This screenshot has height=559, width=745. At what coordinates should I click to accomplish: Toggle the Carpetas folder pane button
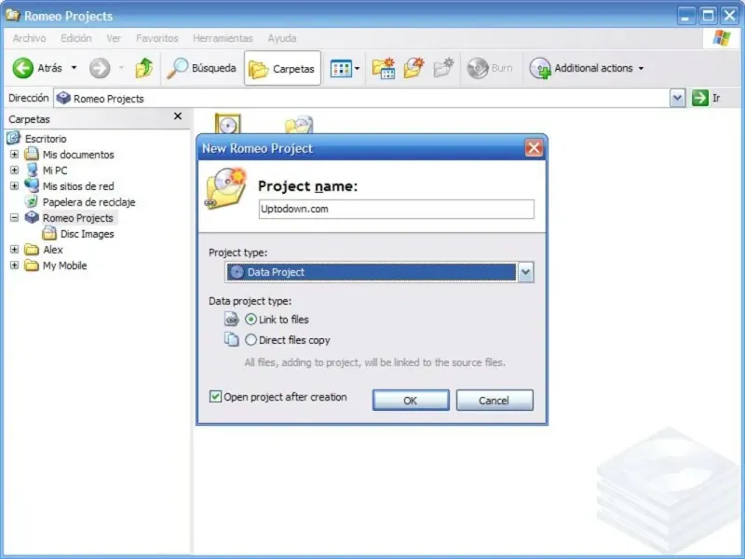click(282, 68)
